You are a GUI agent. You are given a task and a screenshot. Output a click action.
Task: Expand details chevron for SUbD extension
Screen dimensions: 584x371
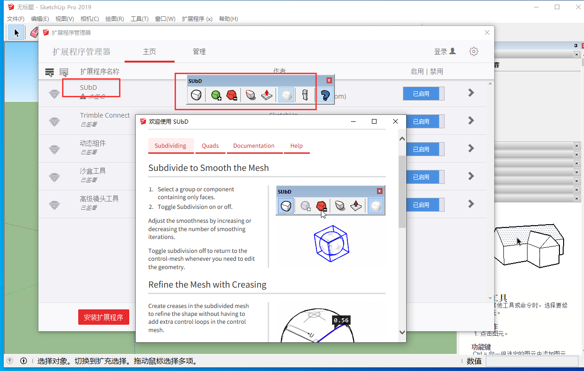pos(471,93)
